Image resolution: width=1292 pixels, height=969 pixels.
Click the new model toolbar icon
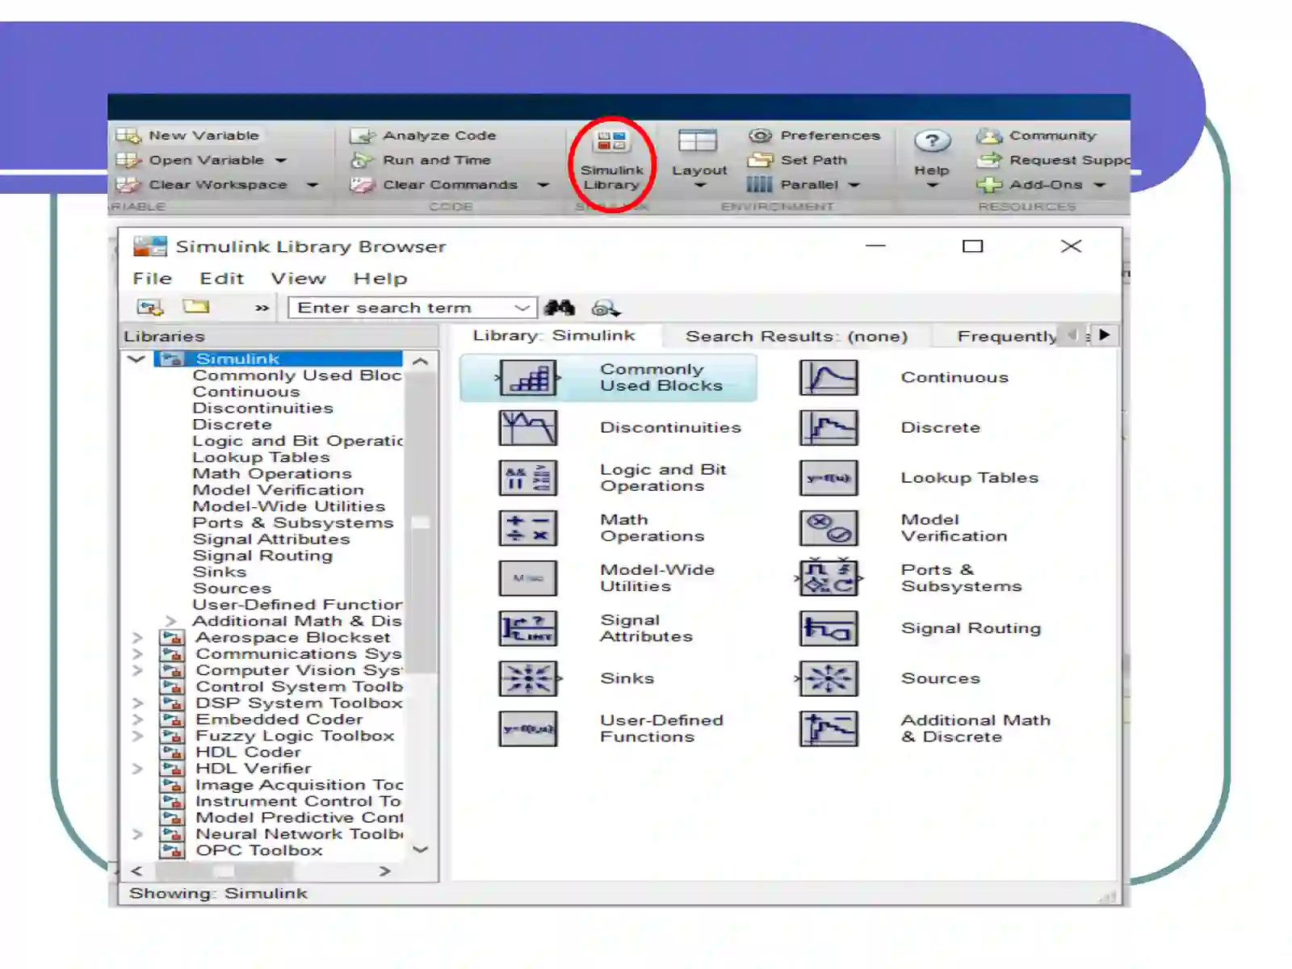(150, 308)
